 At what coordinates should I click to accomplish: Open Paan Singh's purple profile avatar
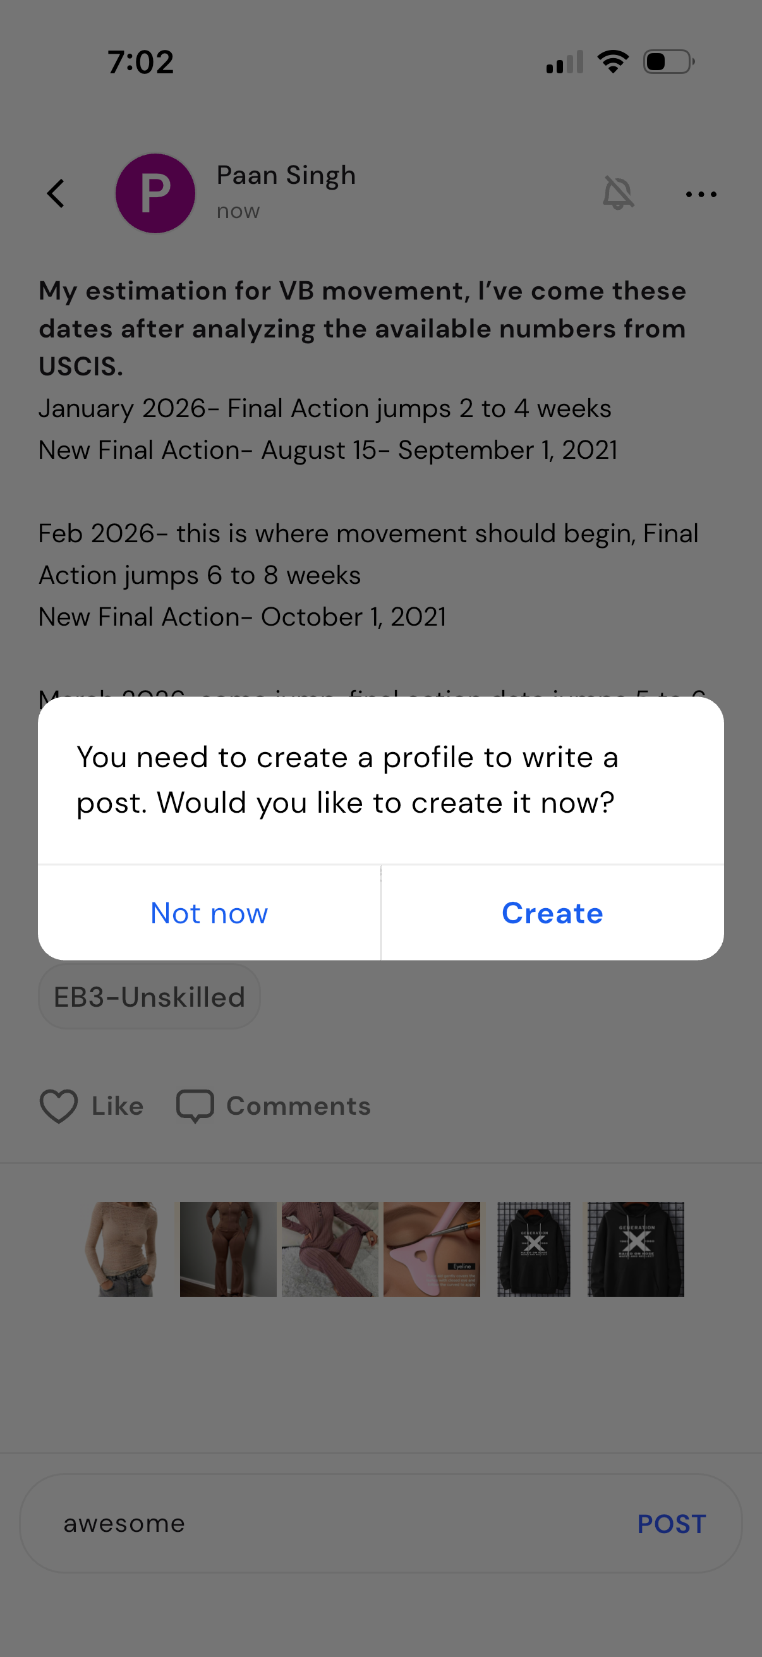click(x=155, y=193)
